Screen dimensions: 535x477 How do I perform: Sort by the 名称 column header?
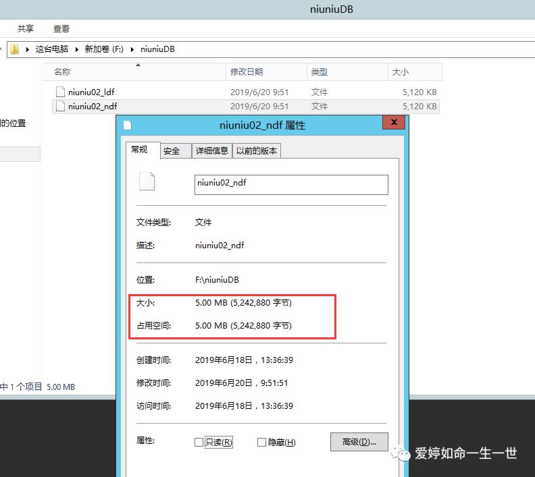(x=134, y=72)
